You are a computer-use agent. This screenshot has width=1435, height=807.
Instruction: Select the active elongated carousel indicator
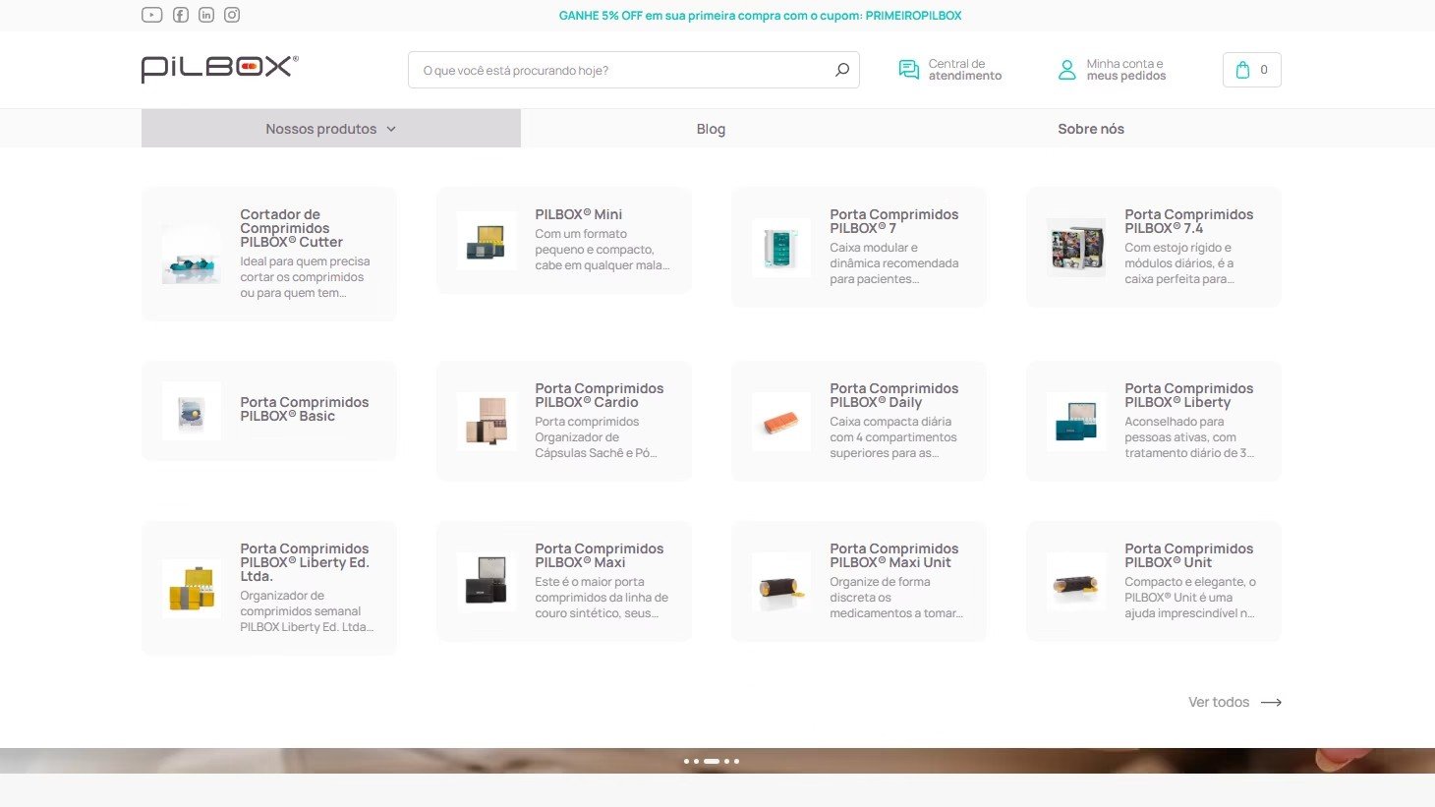tap(712, 761)
